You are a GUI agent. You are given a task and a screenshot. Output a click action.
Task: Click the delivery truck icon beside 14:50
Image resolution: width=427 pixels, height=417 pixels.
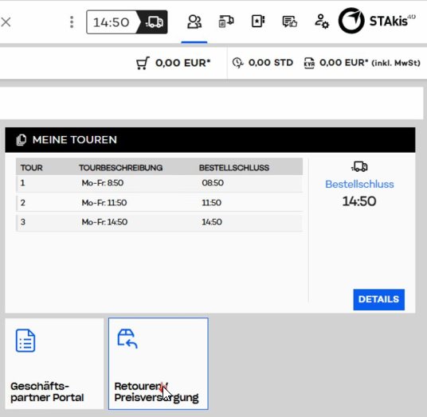coord(154,22)
